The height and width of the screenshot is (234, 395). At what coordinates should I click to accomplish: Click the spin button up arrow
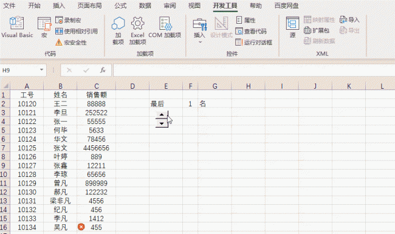coord(162,115)
